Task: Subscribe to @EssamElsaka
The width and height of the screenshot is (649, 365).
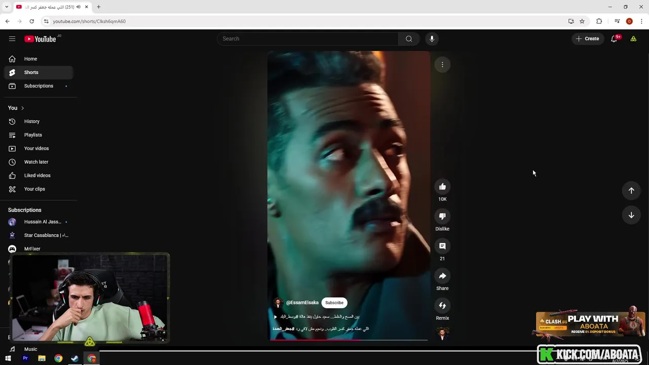Action: 334,303
